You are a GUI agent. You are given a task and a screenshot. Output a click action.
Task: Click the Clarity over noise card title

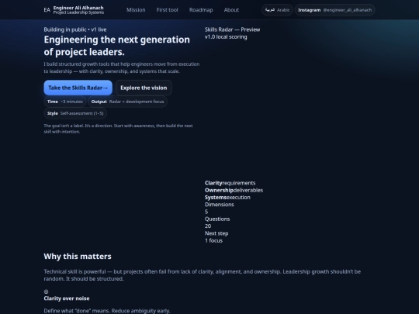[67, 298]
